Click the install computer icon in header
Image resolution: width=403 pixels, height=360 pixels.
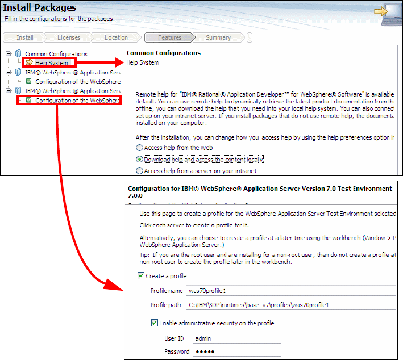(x=388, y=14)
